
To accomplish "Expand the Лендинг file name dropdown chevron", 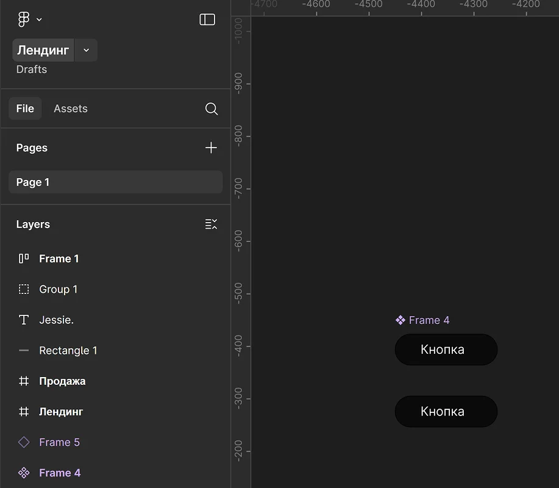I will pos(86,50).
